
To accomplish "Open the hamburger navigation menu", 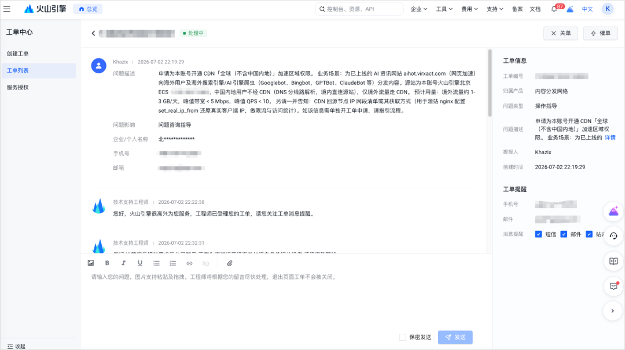I will [x=7, y=9].
